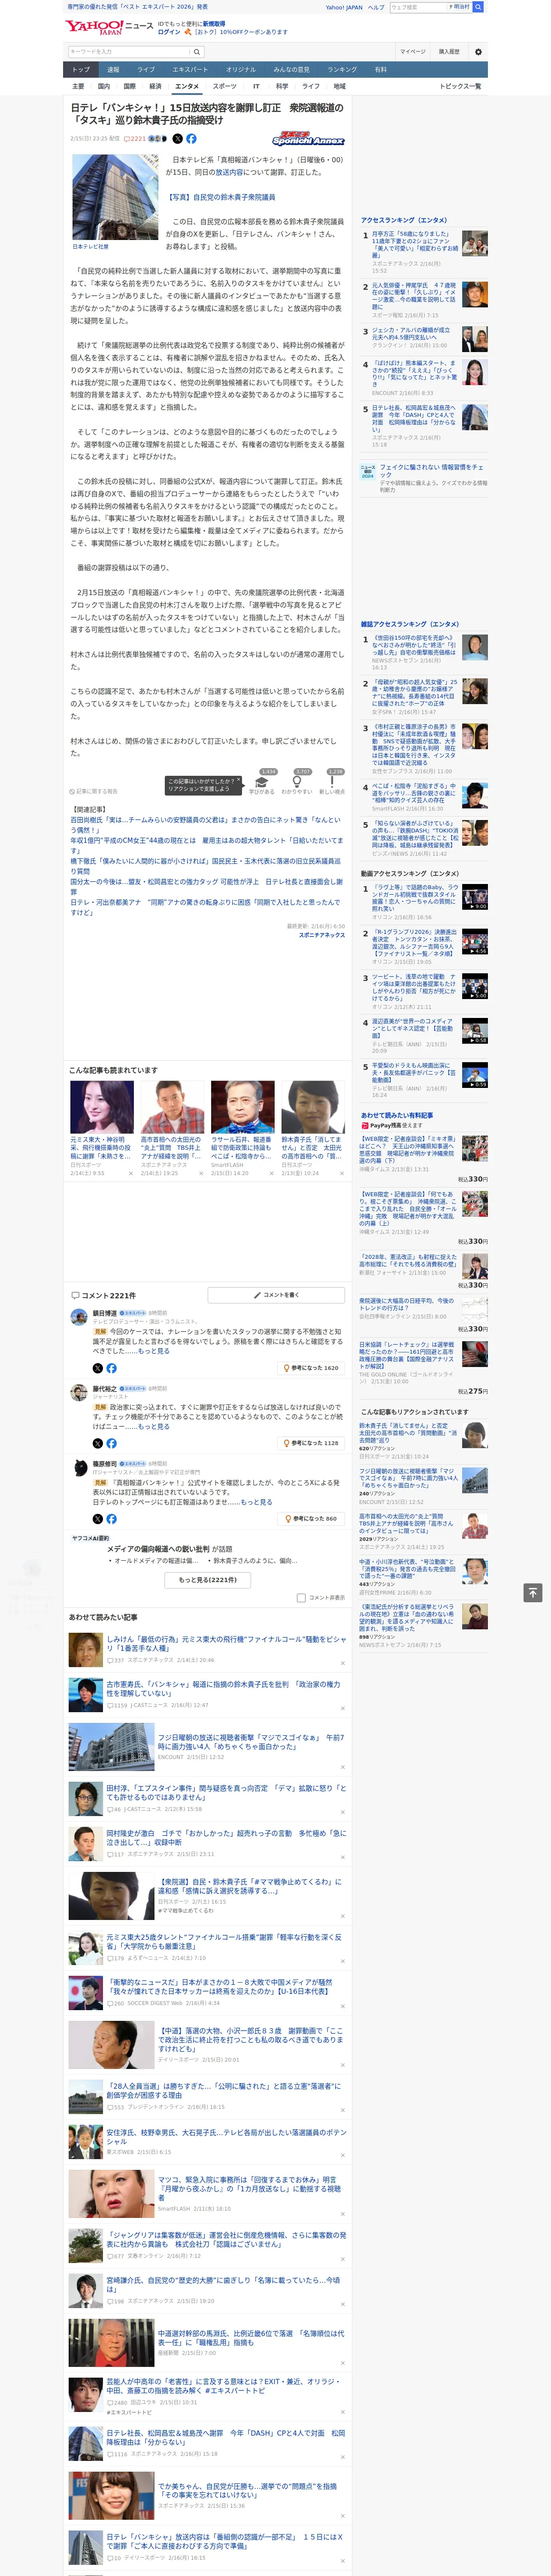Click 鎮目博道's avatar in comments

[79, 1317]
